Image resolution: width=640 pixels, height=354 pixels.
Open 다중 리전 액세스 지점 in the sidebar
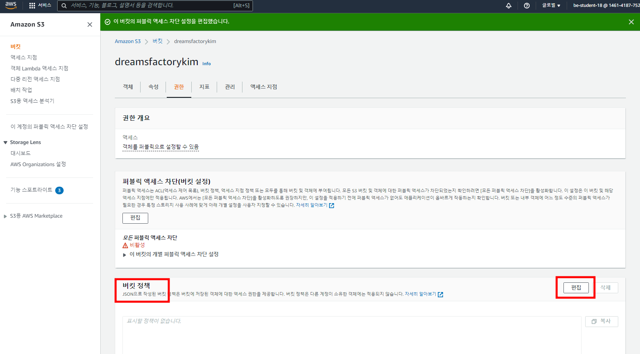35,79
